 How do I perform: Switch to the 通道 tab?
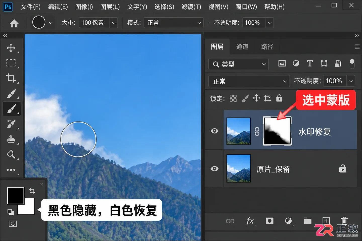click(242, 47)
